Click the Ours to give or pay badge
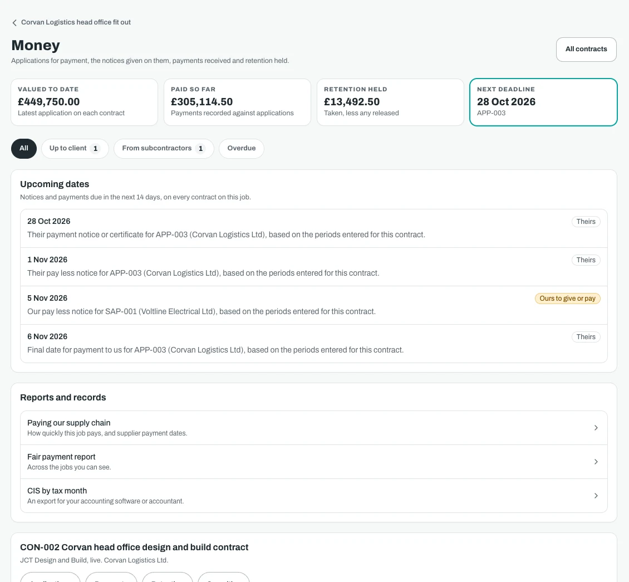The image size is (629, 582). click(567, 299)
